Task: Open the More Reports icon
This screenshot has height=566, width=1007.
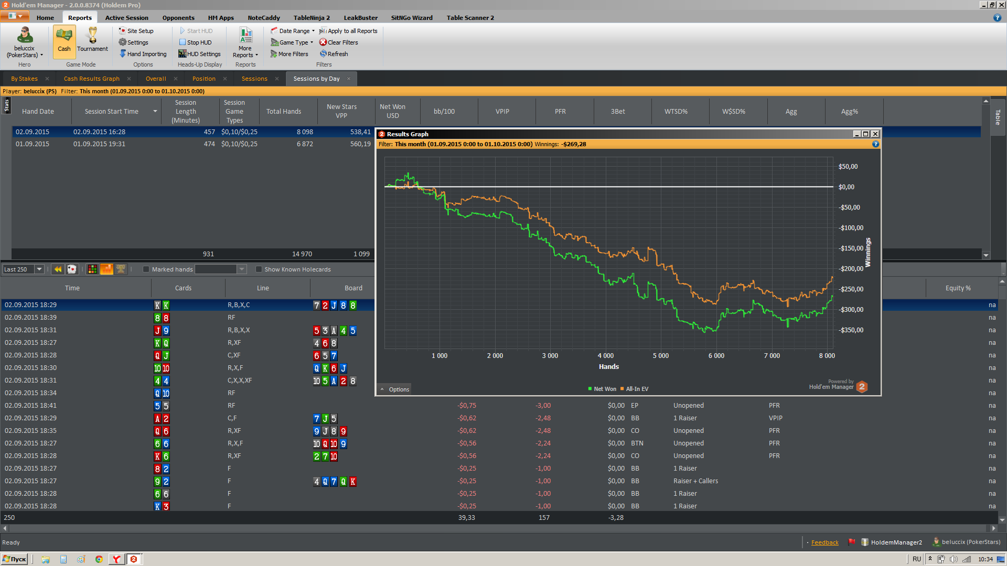Action: click(x=245, y=43)
